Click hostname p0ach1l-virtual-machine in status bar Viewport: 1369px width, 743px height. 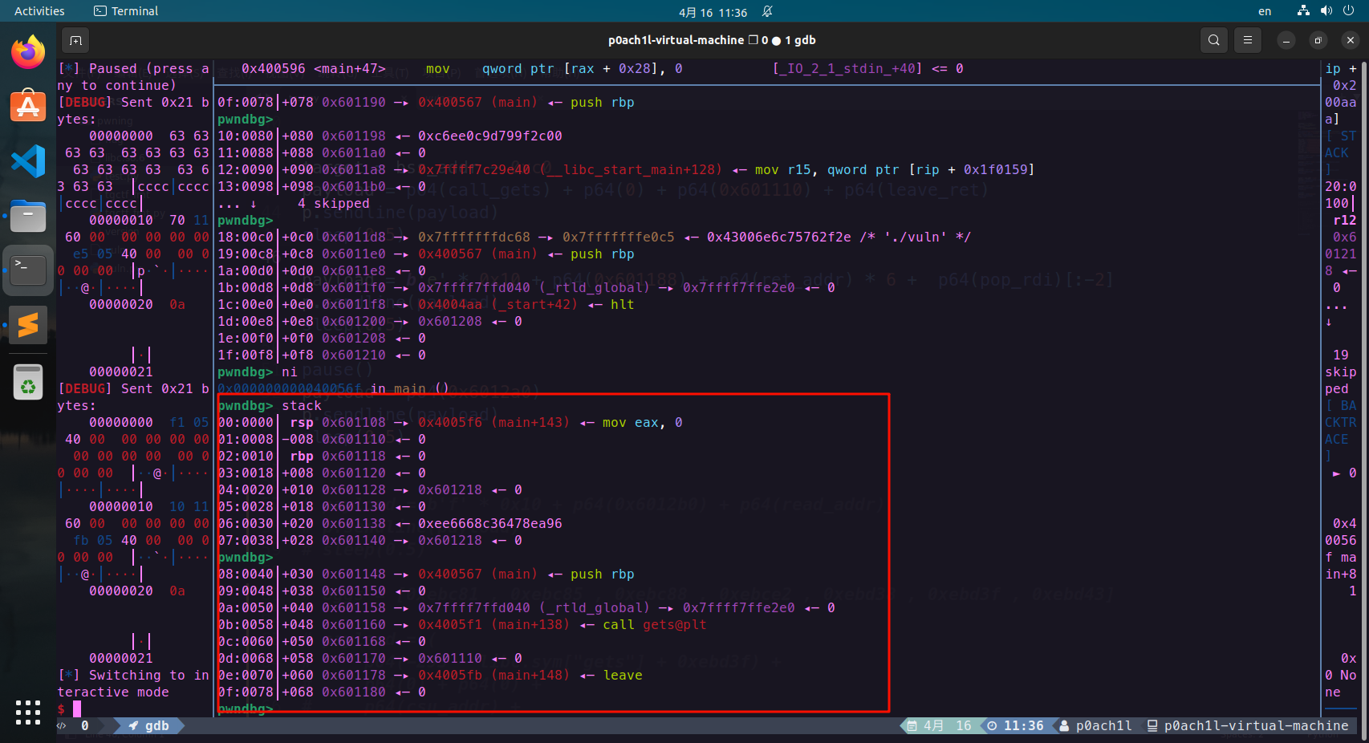click(x=1256, y=725)
